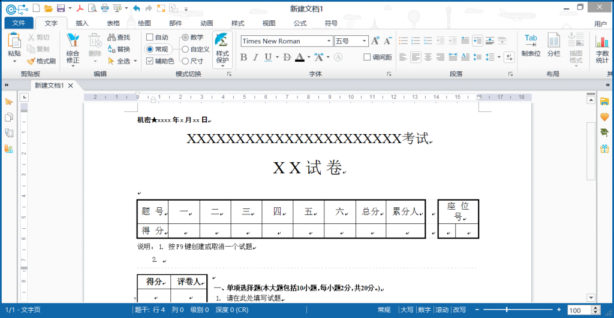Viewport: 614px width, 318px height.
Task: Switch to the 符号 ribbon tab
Action: pyautogui.click(x=331, y=23)
